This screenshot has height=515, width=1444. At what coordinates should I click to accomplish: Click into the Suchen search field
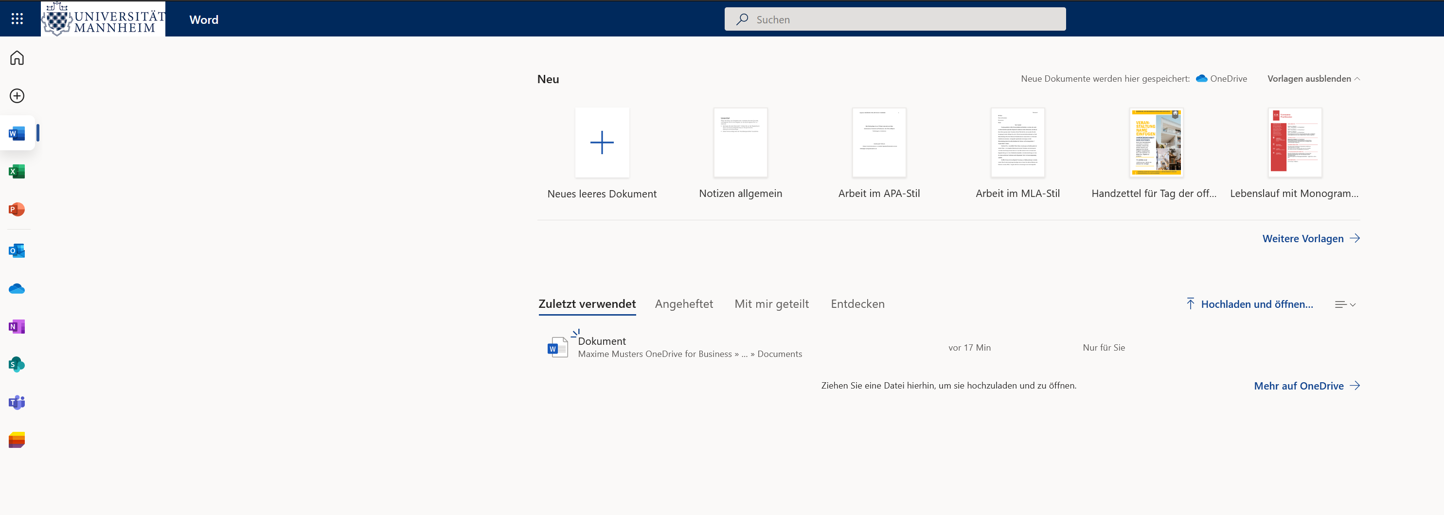tap(895, 19)
